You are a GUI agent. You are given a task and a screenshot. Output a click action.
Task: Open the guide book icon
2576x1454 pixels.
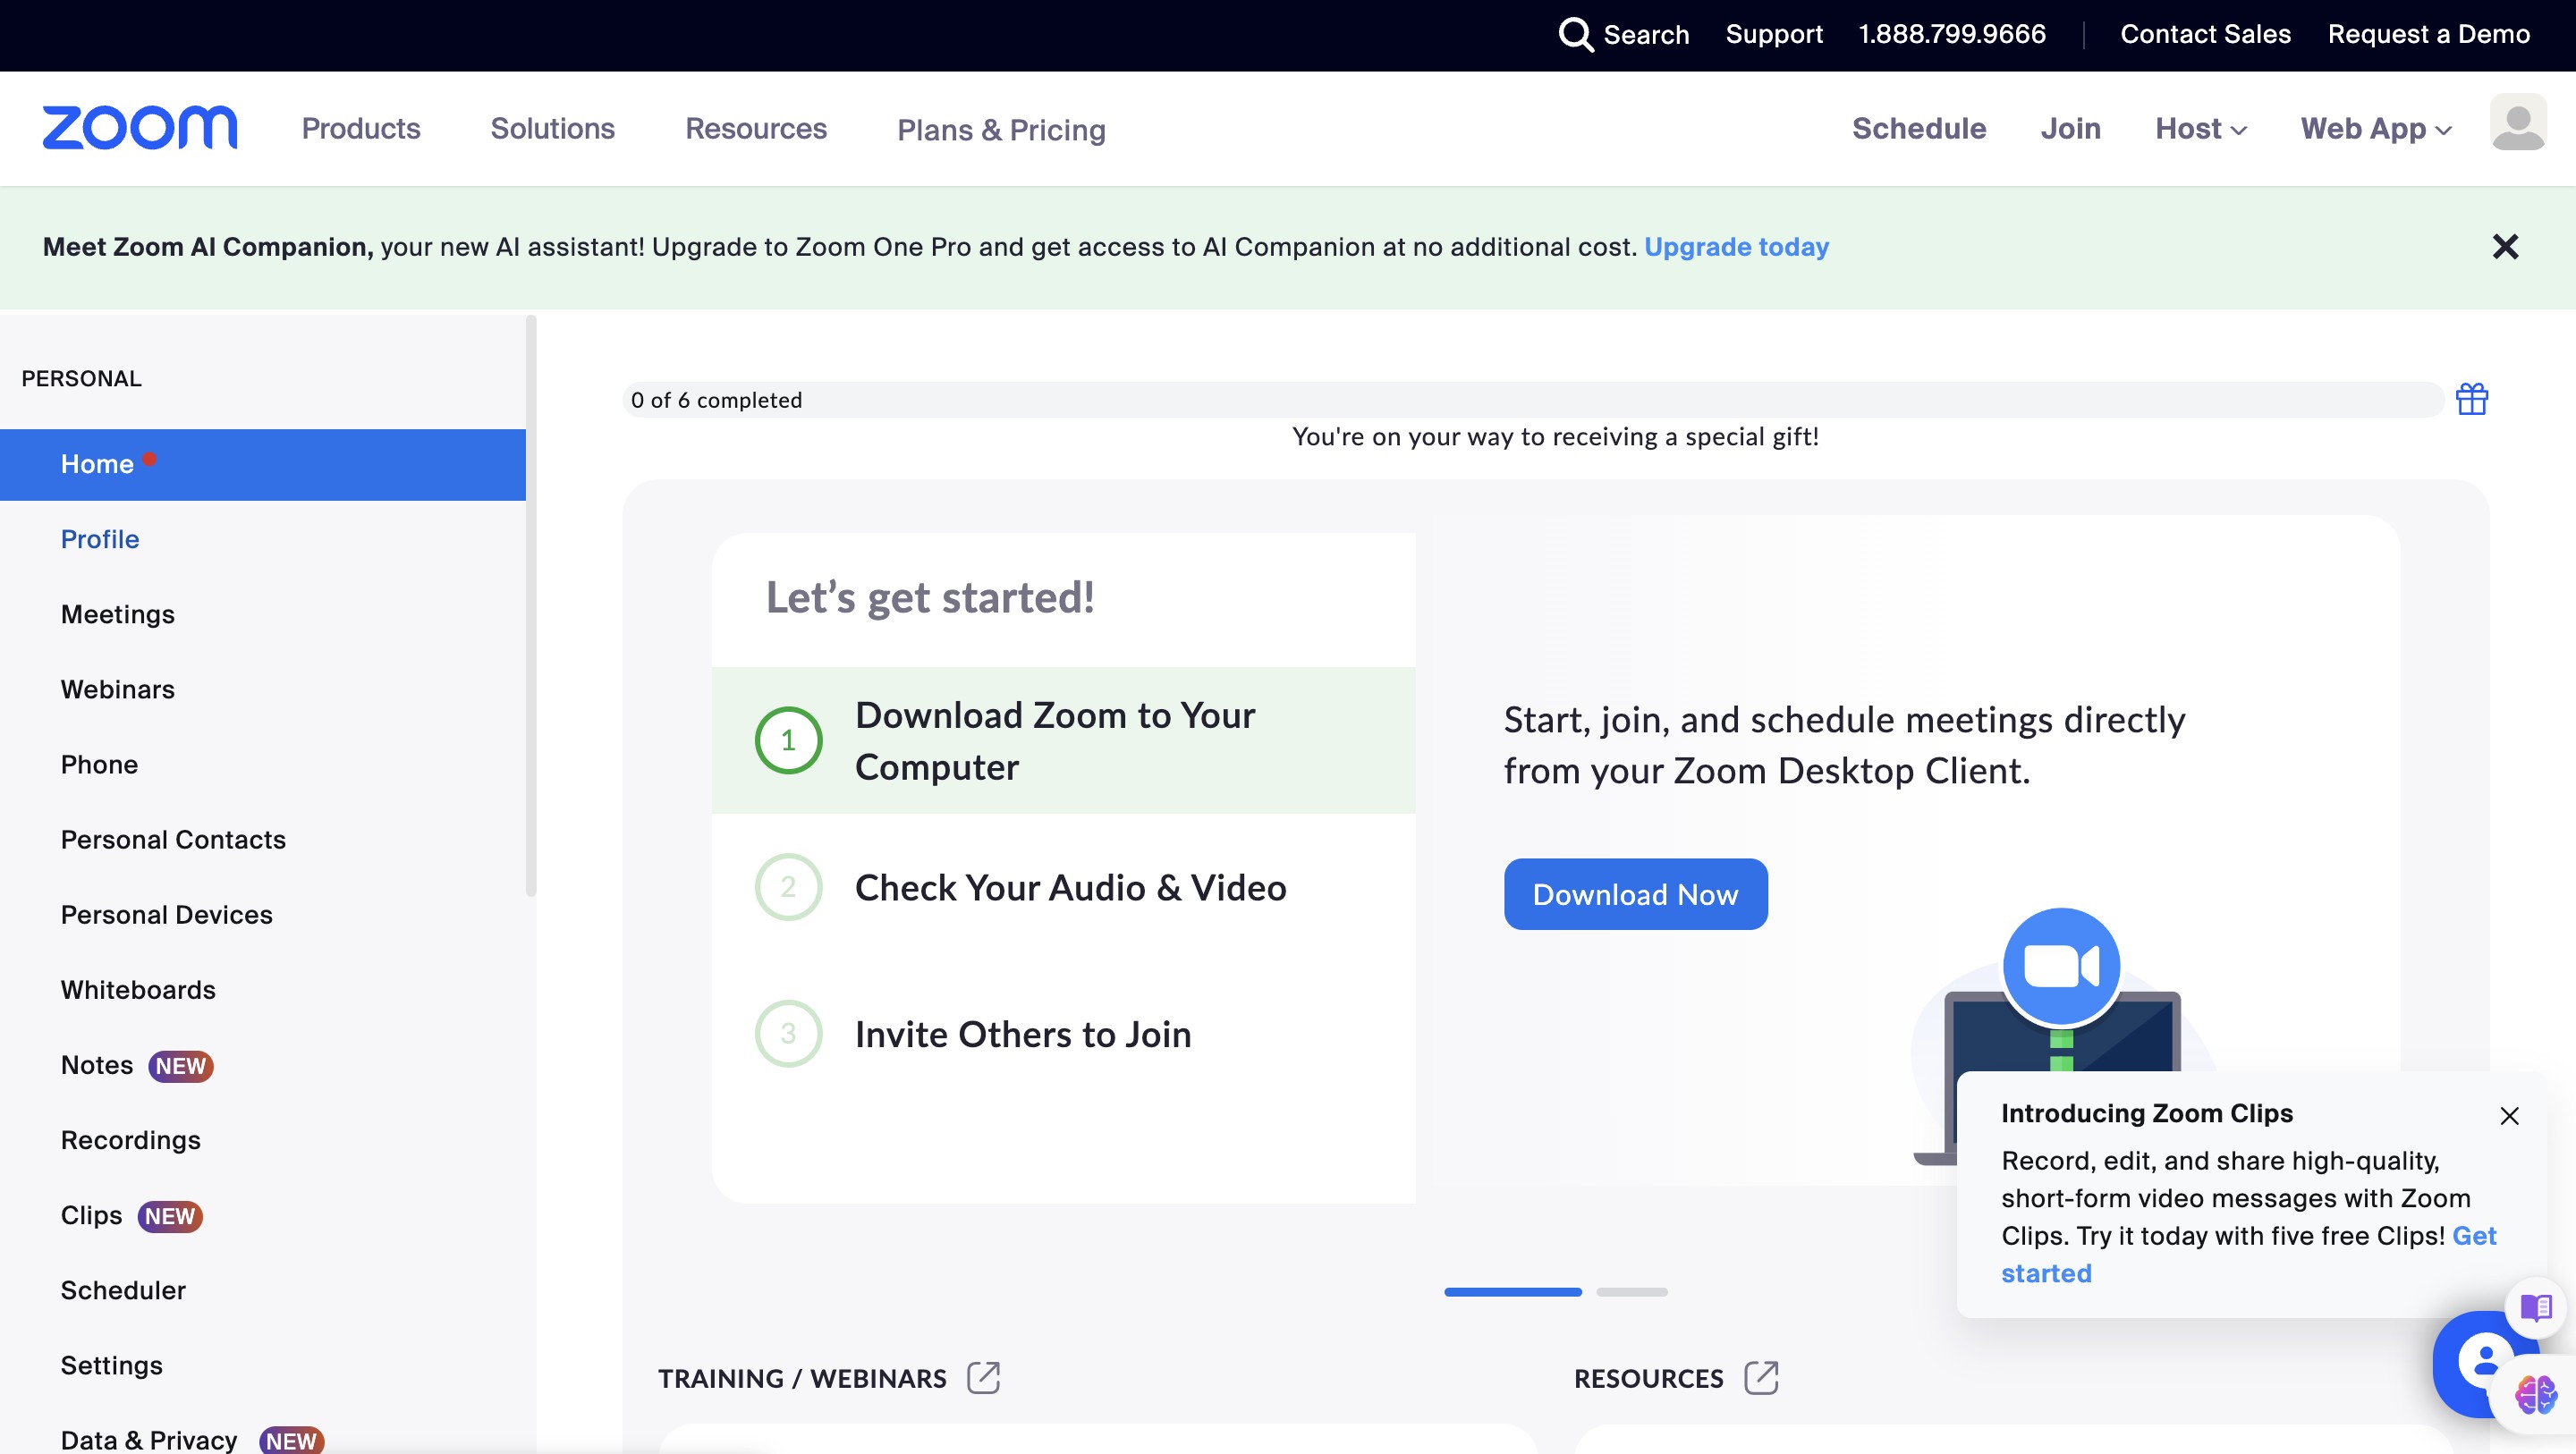pyautogui.click(x=2535, y=1307)
